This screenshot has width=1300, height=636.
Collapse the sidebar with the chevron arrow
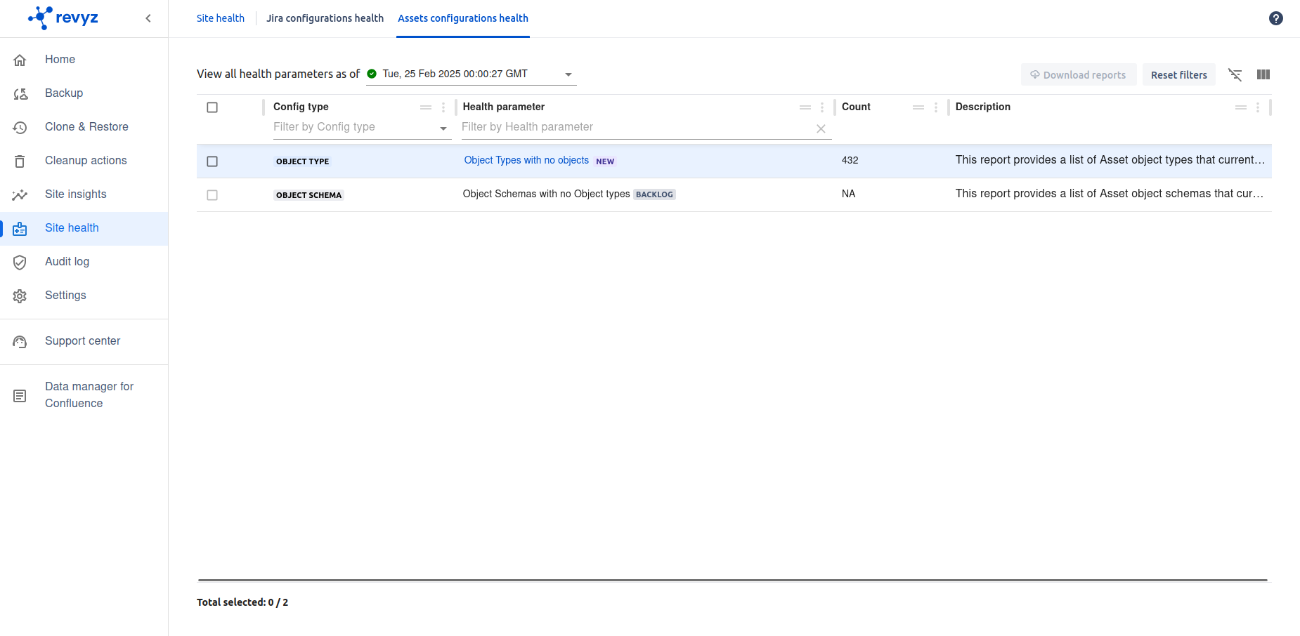148,18
